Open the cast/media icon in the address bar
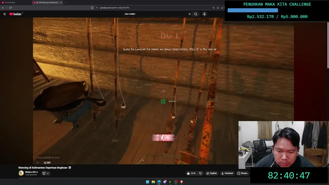329x185 pixels. (x=218, y=8)
